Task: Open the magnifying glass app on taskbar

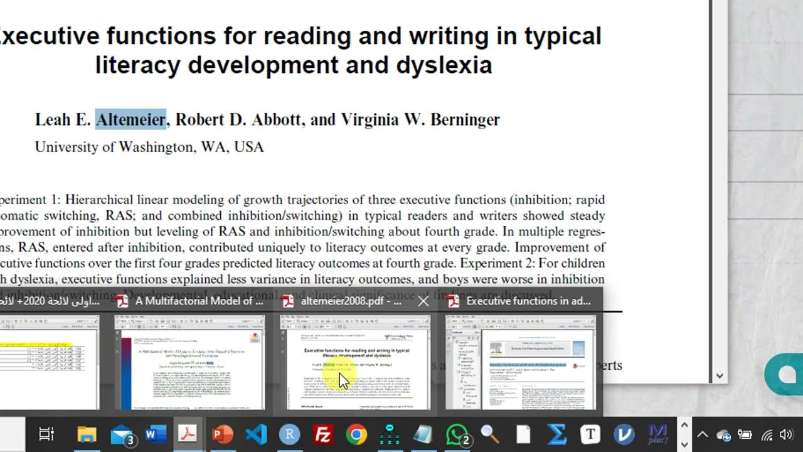Action: pyautogui.click(x=489, y=434)
